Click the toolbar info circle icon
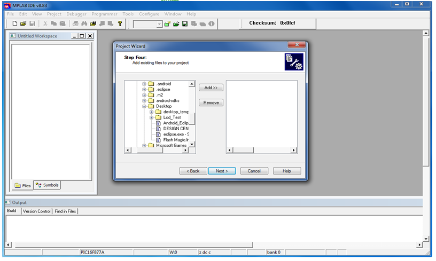Image resolution: width=436 pixels, height=261 pixels. (x=212, y=24)
